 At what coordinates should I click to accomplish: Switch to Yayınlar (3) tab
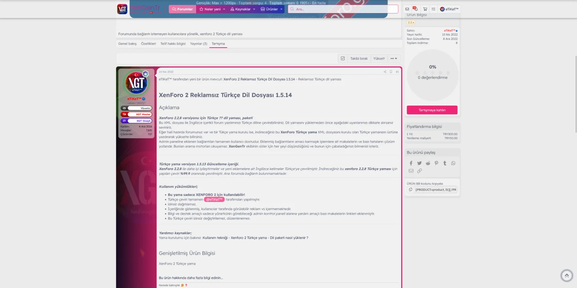[x=198, y=44]
